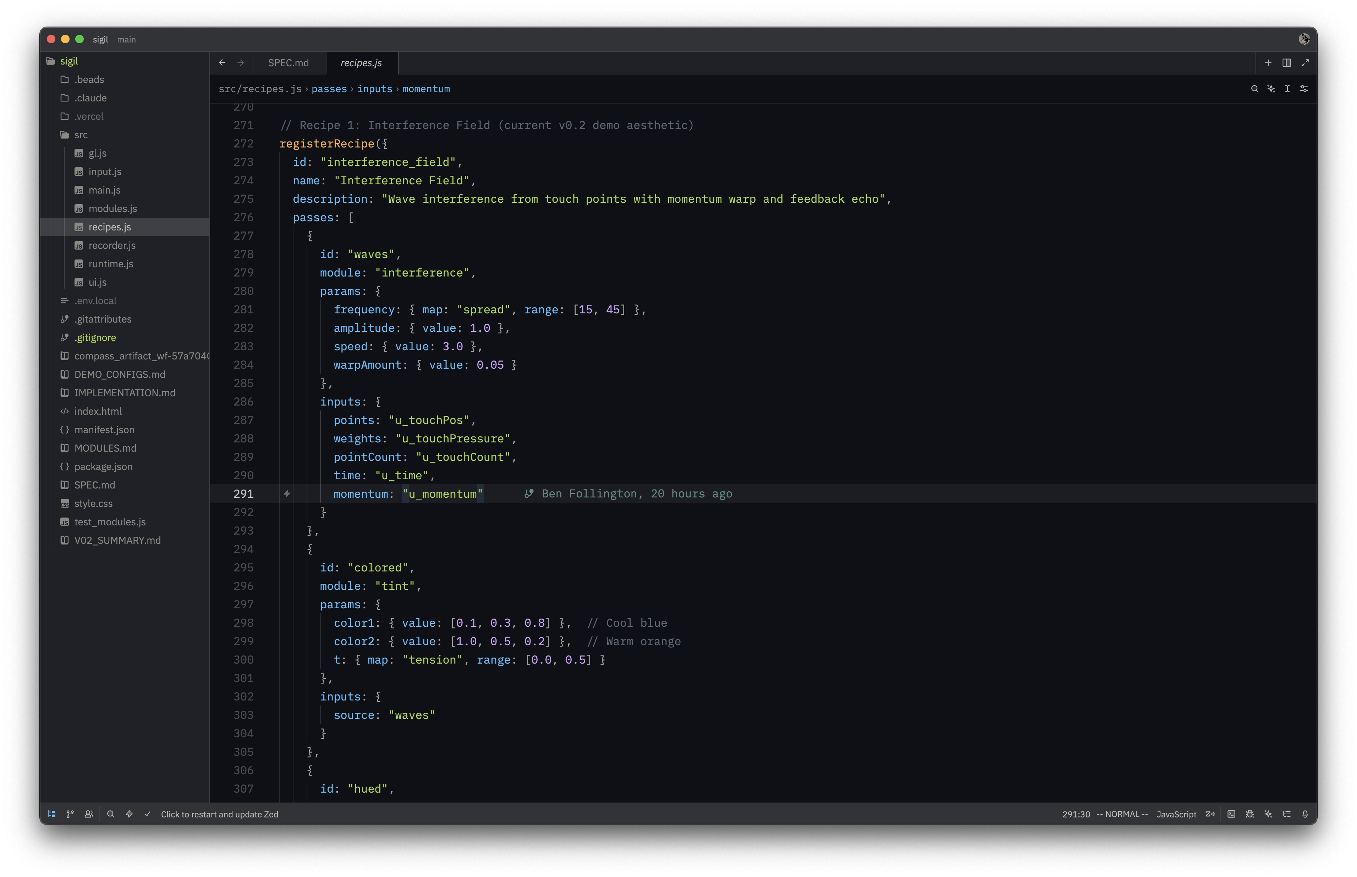1357x877 pixels.
Task: Open the debugger bug icon
Action: coord(1249,814)
